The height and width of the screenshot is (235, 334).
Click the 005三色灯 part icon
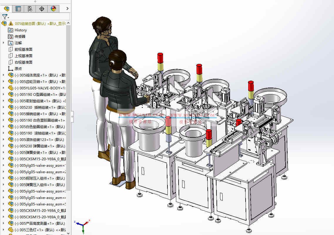coord(11,230)
